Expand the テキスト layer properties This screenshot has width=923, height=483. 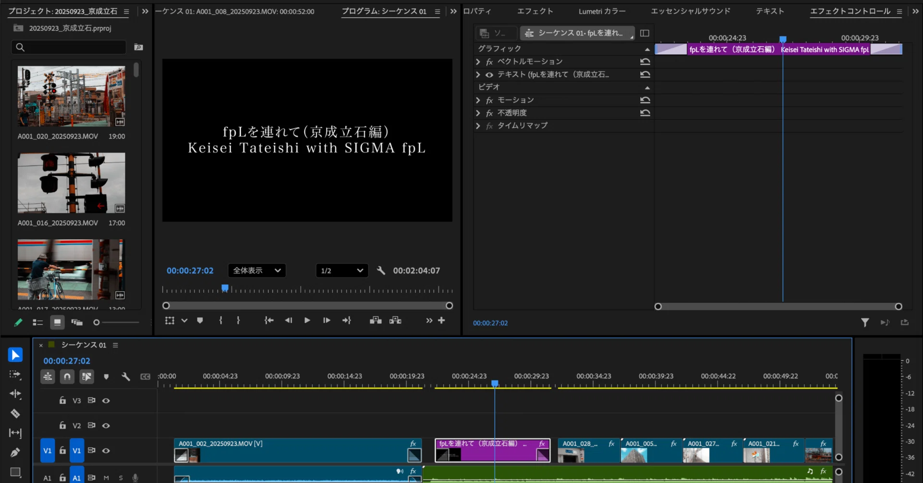pos(478,74)
